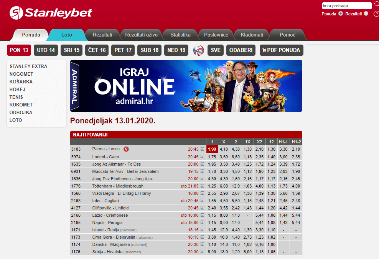The width and height of the screenshot is (379, 259).
Task: Open statistics icon for Srbija - Hrvatska
Action: click(x=202, y=251)
